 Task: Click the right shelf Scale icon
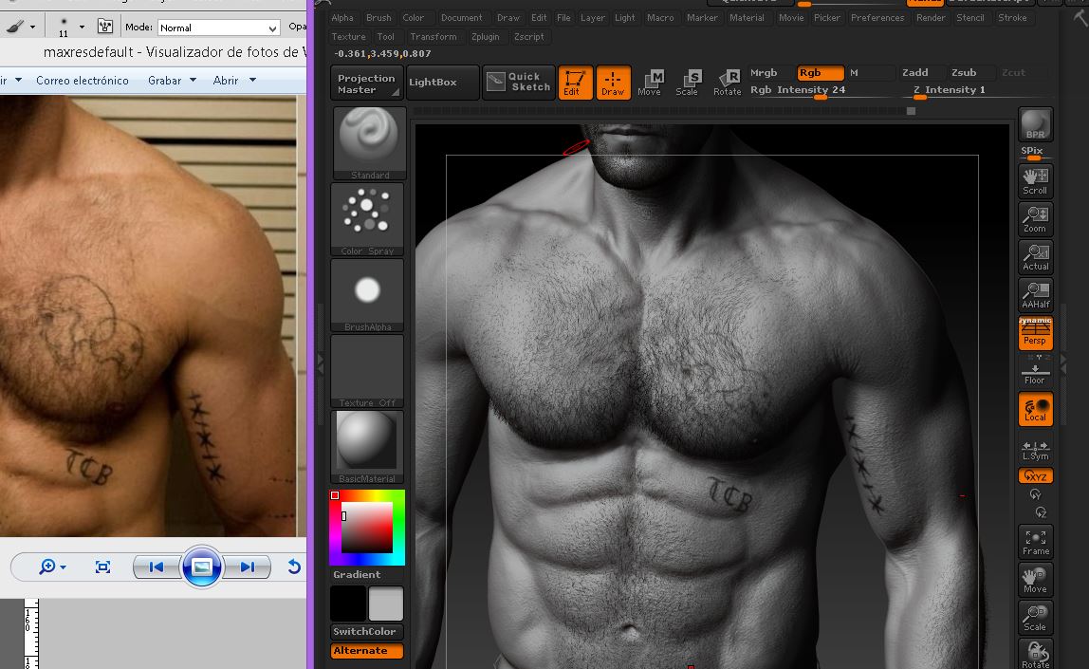point(1036,618)
